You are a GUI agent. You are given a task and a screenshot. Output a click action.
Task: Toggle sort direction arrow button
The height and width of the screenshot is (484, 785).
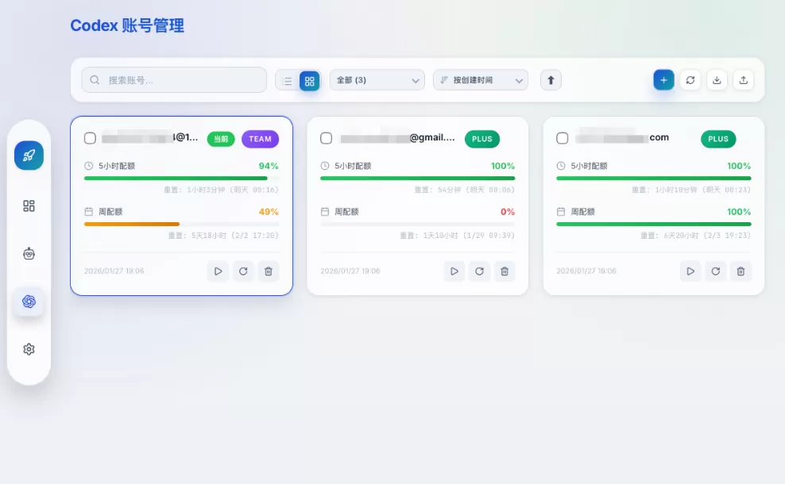551,80
